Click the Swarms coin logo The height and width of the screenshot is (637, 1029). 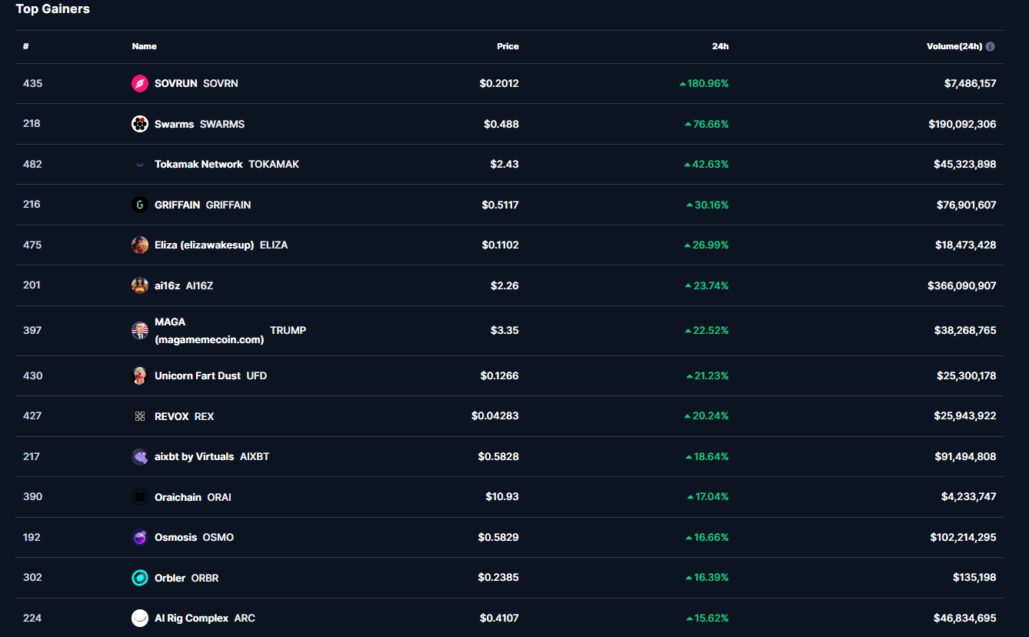[140, 124]
